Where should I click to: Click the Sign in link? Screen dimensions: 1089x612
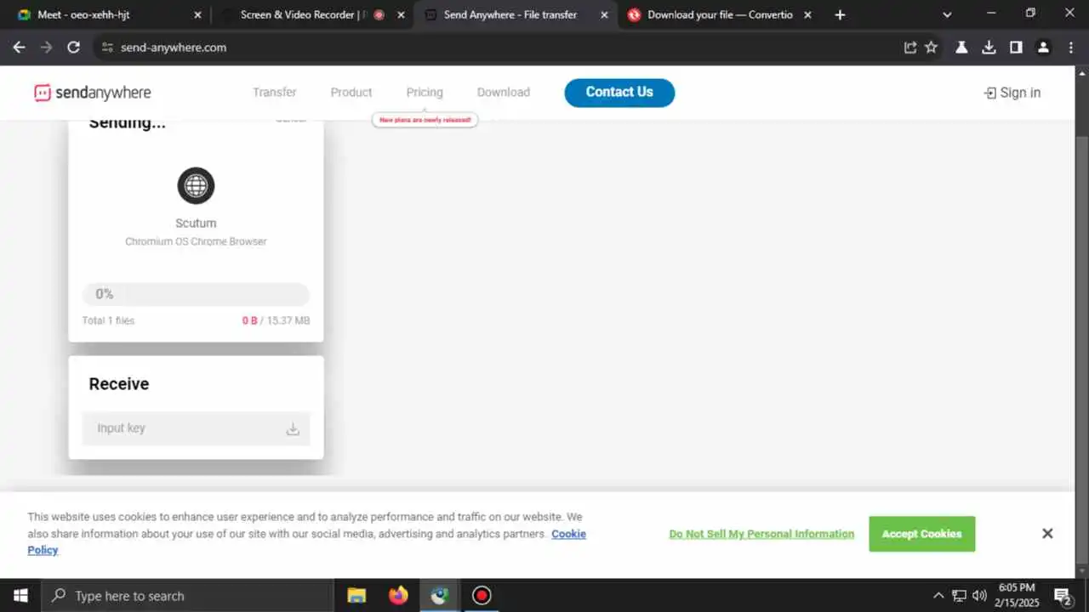point(1012,93)
